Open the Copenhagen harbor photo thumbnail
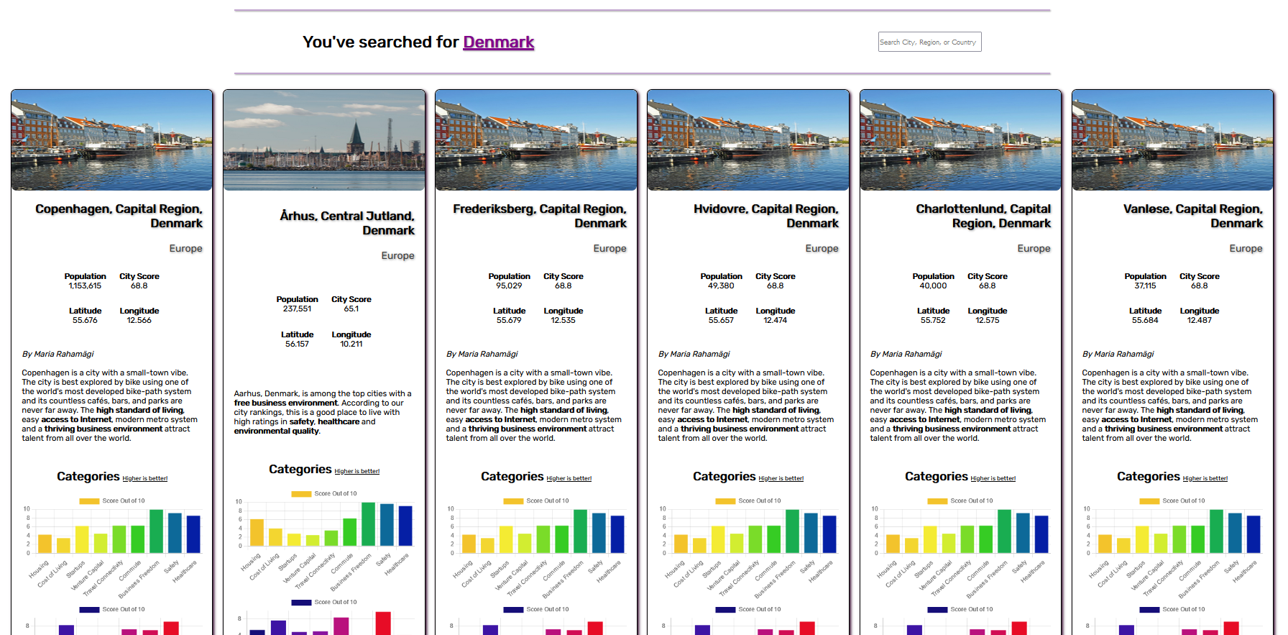The width and height of the screenshot is (1288, 635). coord(112,140)
